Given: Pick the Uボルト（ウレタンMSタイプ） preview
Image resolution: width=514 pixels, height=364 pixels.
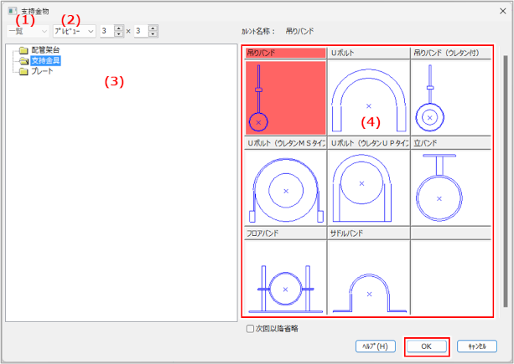Looking at the screenshot, I should coord(285,186).
